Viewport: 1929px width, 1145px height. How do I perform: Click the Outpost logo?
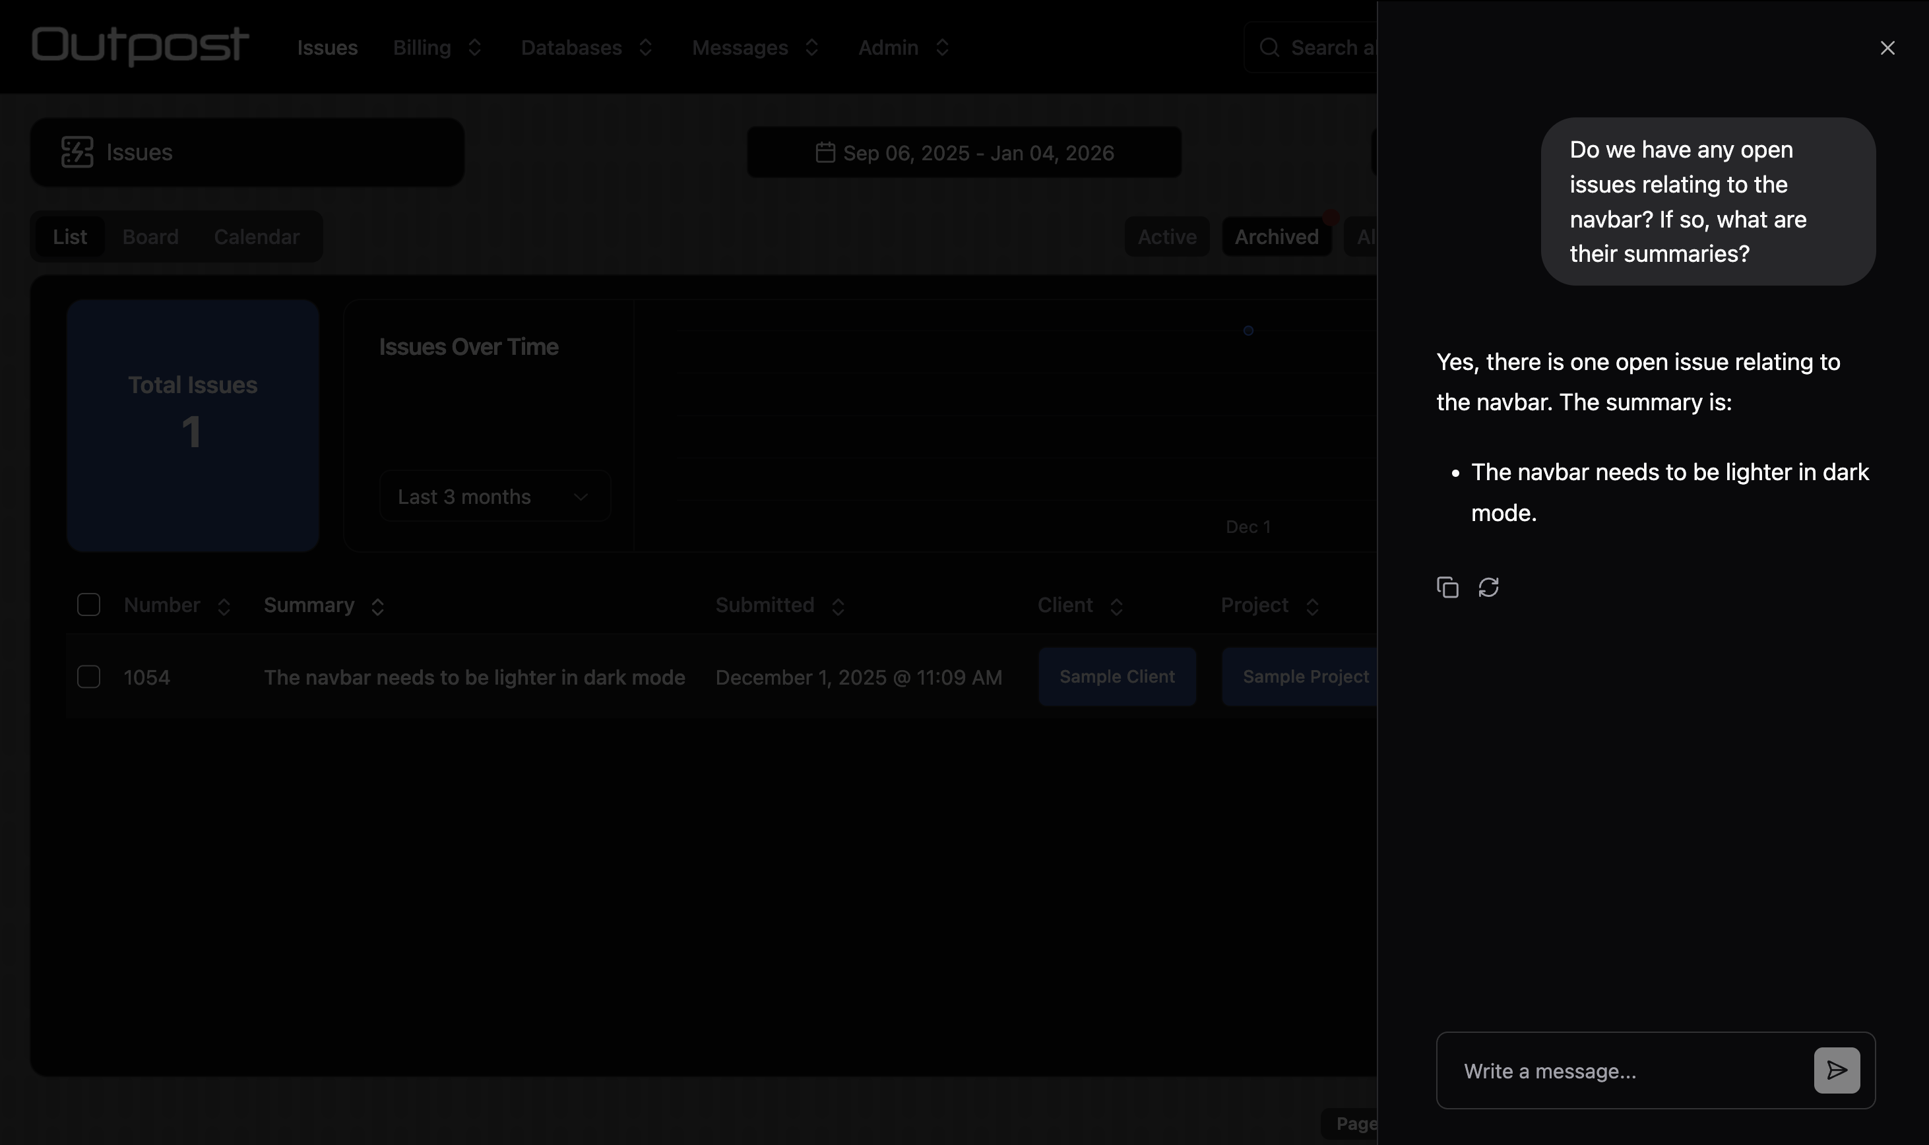coord(140,45)
